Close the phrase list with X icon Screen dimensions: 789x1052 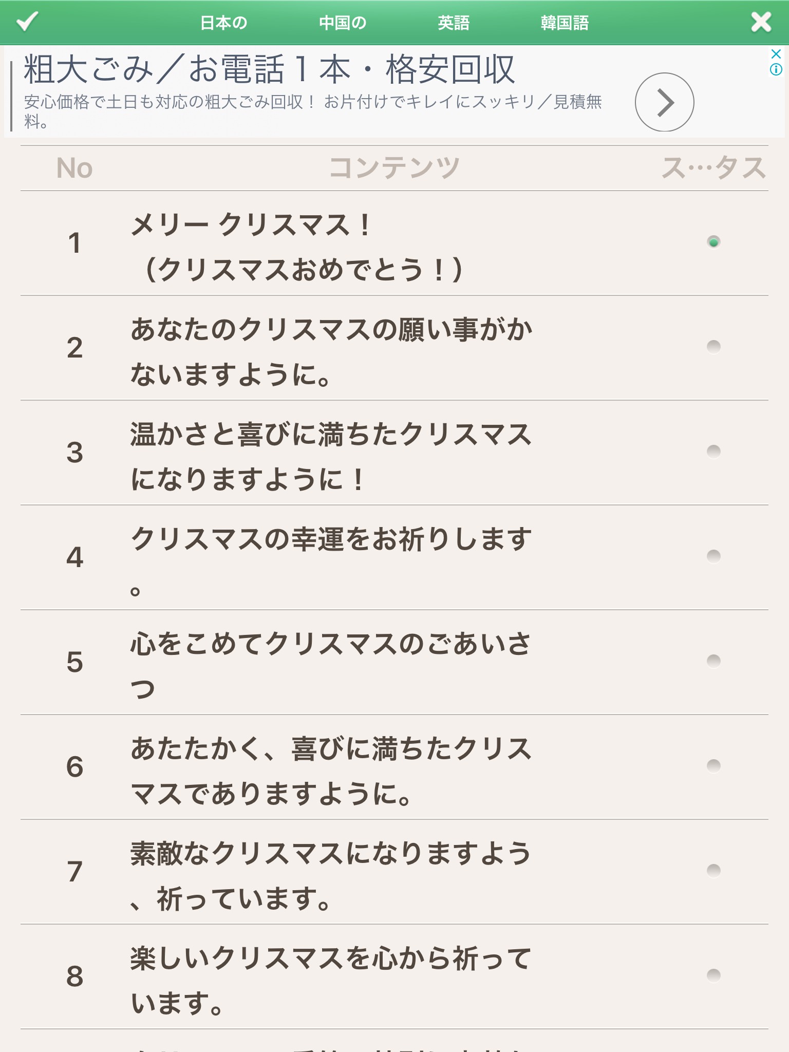(761, 22)
